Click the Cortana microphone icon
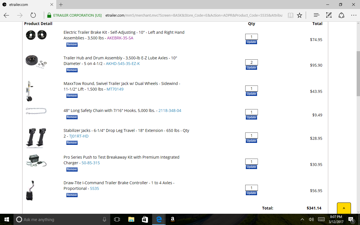Image resolution: width=360 pixels, height=225 pixels. pos(104,219)
